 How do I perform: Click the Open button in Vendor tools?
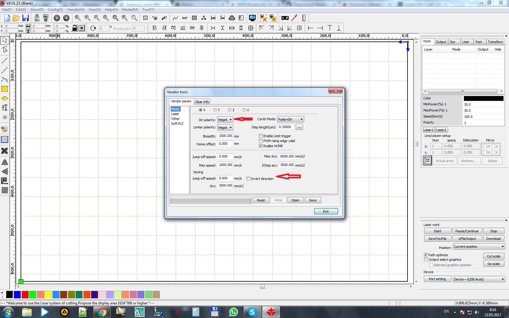coord(295,200)
